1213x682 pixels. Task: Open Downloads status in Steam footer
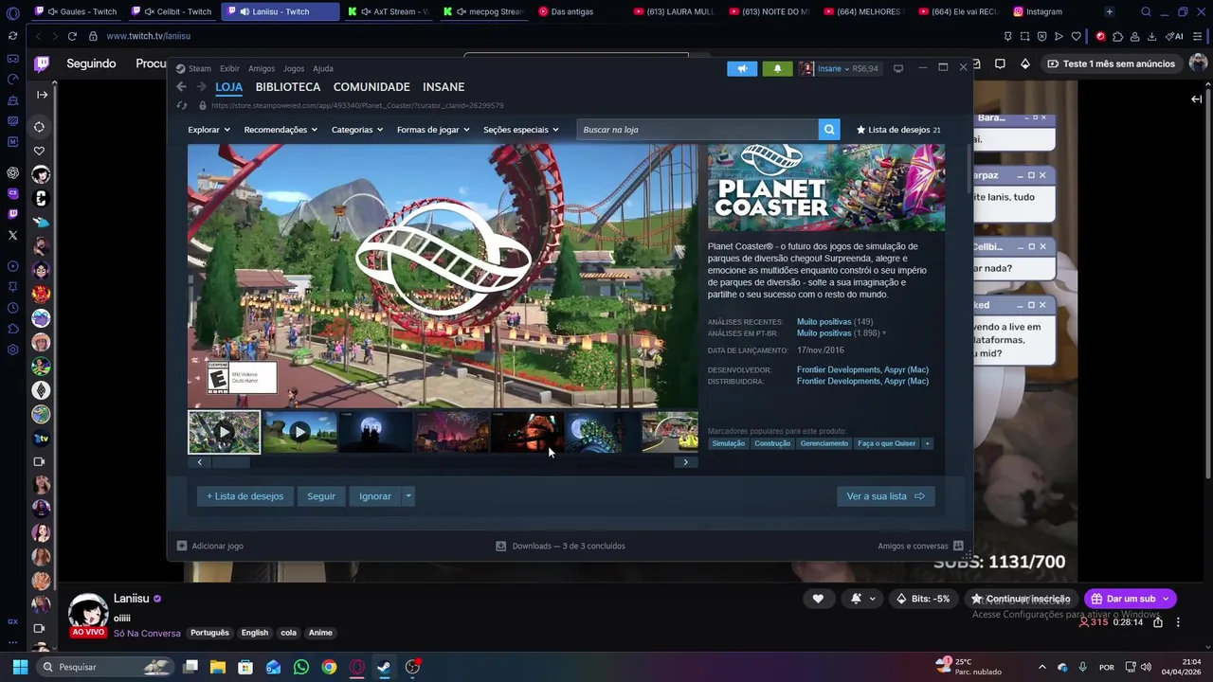point(560,546)
